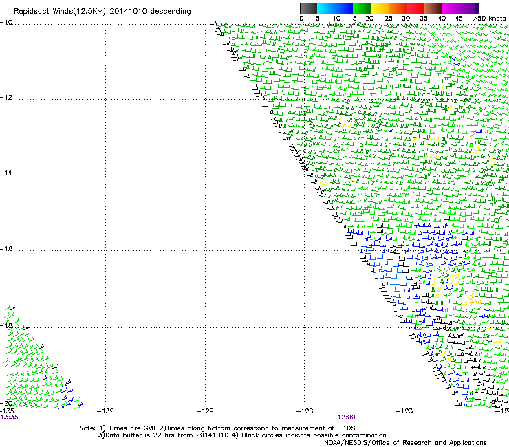The image size is (509, 447).
Task: Click the longitude label -123
Action: pos(404,411)
